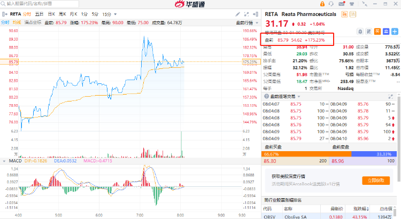The image size is (401, 219).
Task: Select the 分时 chart tab
Action: pos(27,14)
